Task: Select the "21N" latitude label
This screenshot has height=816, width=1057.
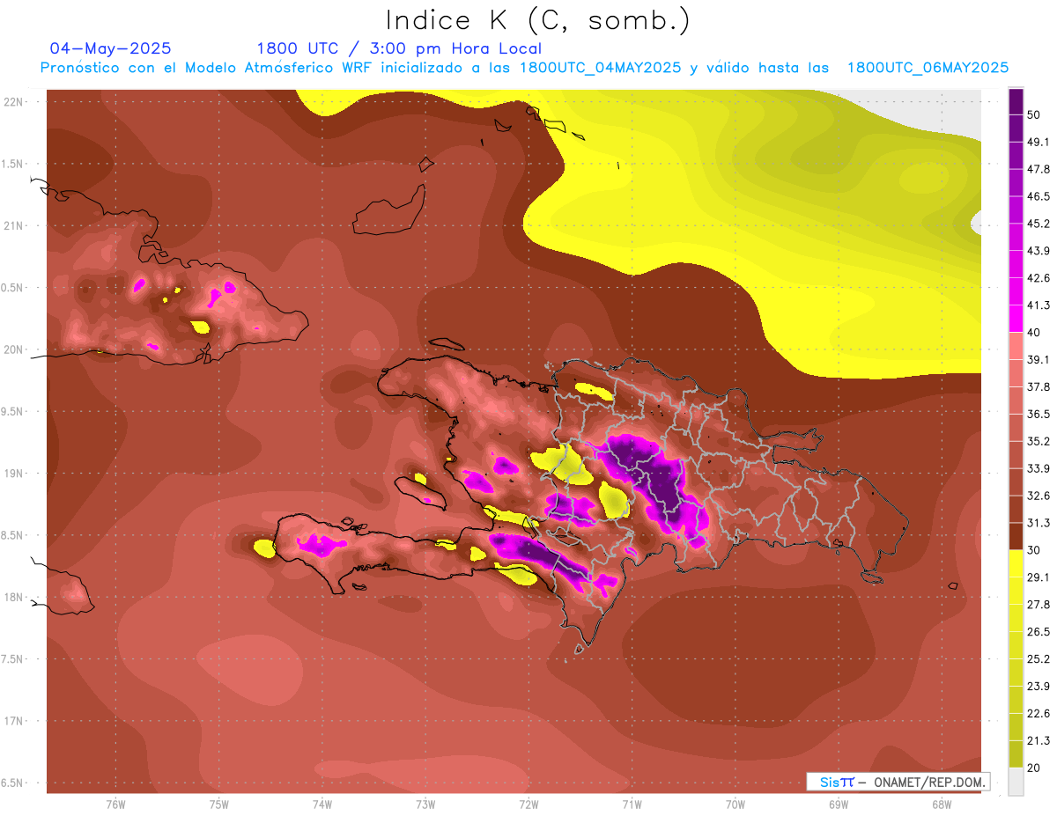Action: pos(14,225)
